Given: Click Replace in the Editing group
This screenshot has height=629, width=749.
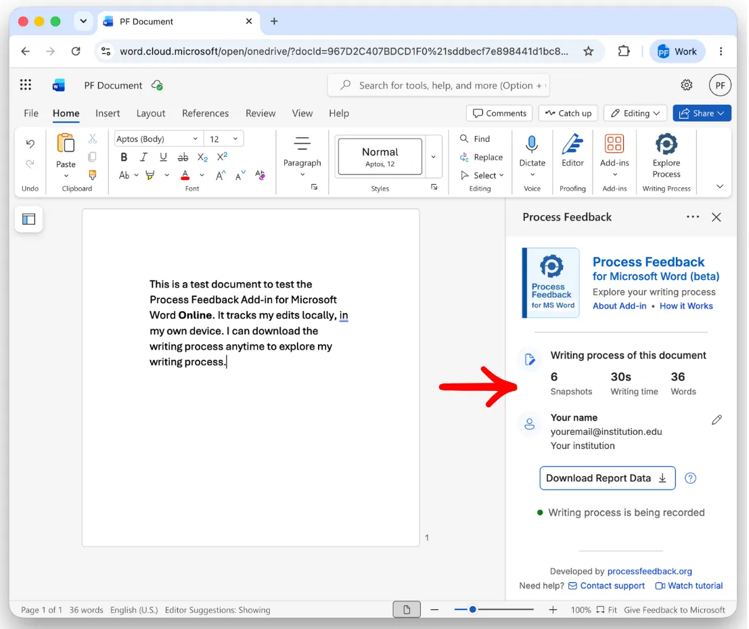Looking at the screenshot, I should [481, 157].
